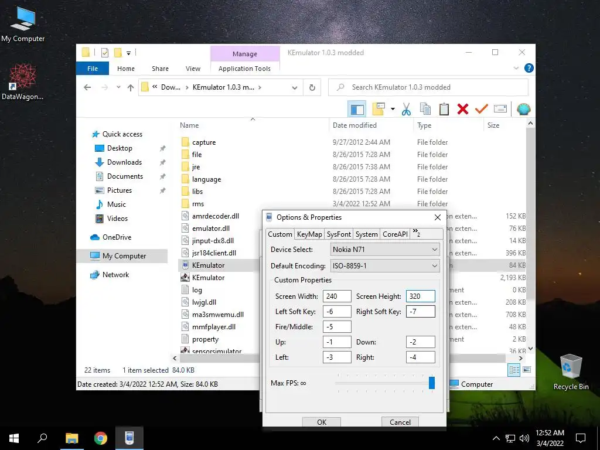Image resolution: width=600 pixels, height=450 pixels.
Task: Click Cancel in Options dialog
Action: click(400, 422)
